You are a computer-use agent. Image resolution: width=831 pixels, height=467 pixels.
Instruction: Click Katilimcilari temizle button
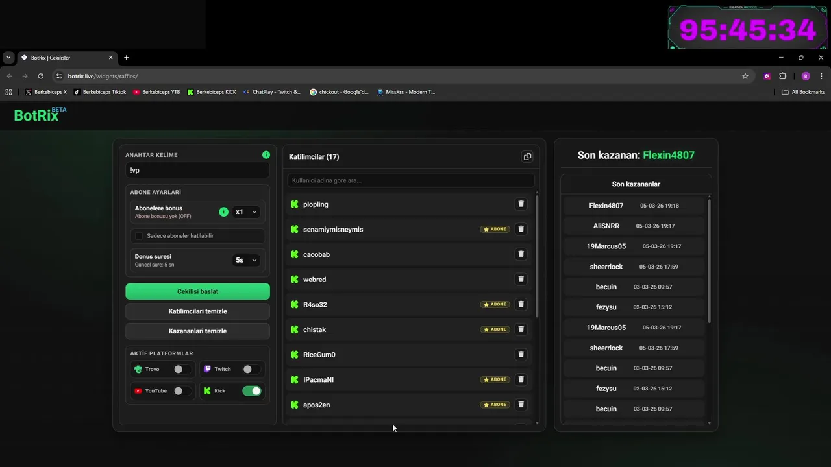197,311
